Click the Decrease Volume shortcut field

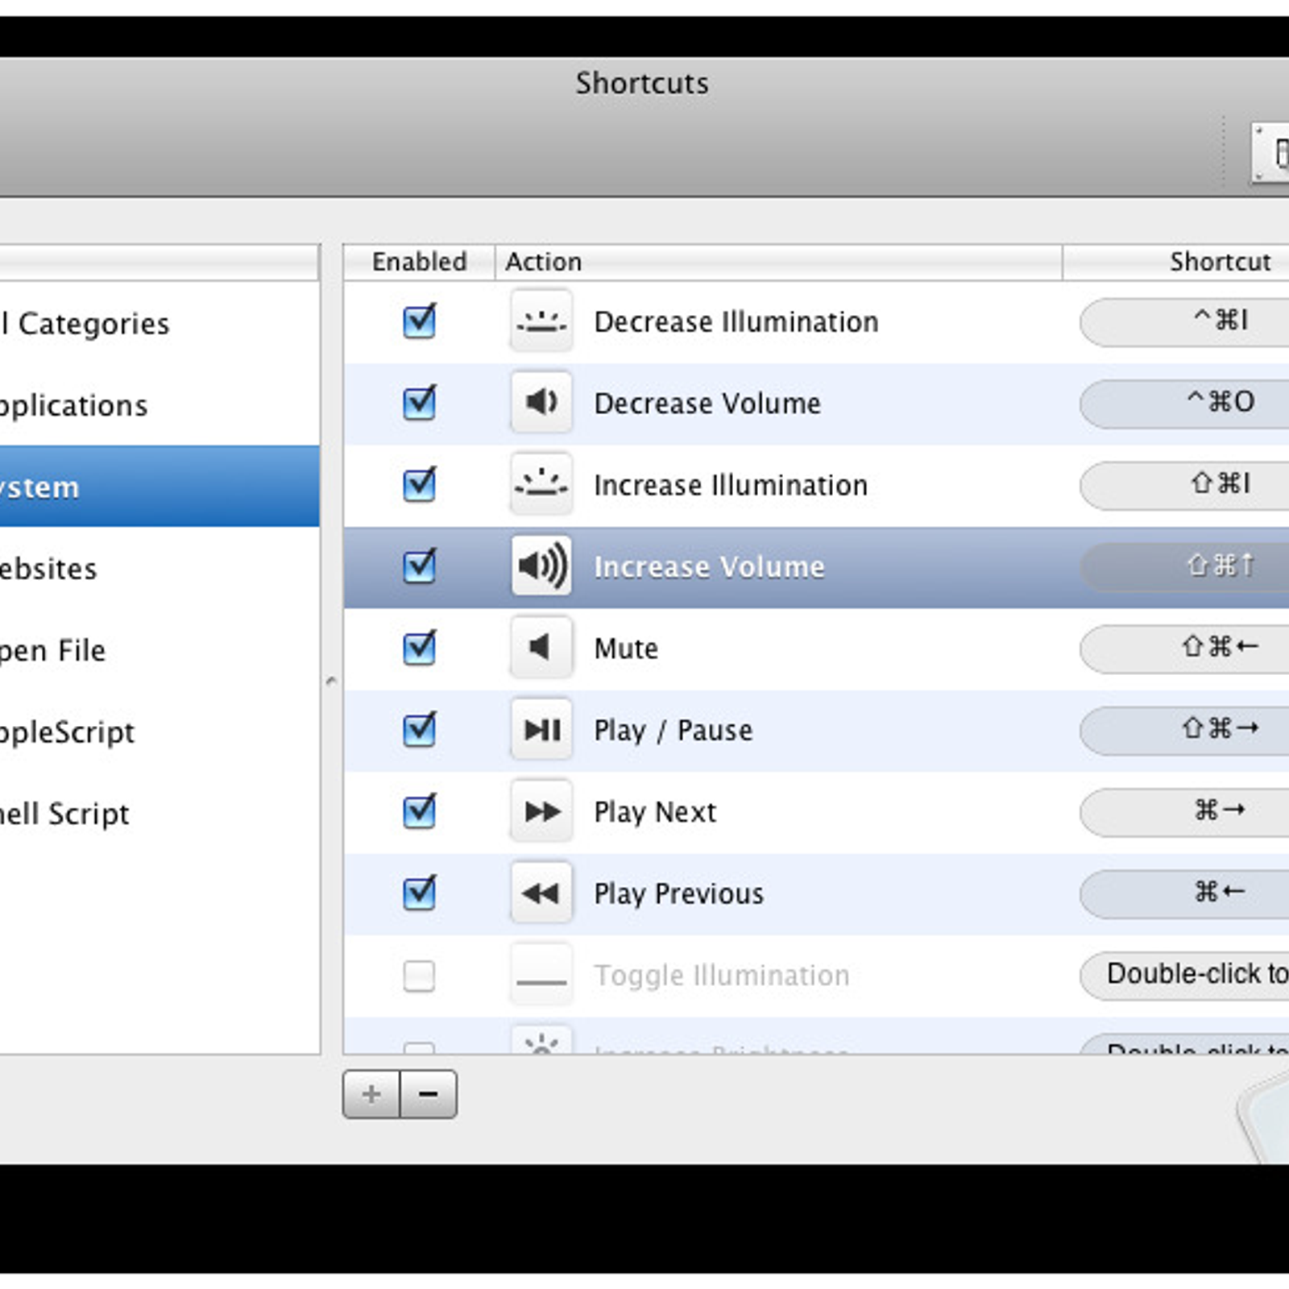point(1184,403)
